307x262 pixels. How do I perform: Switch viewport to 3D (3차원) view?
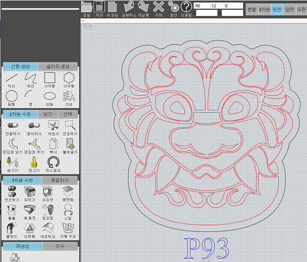click(264, 9)
